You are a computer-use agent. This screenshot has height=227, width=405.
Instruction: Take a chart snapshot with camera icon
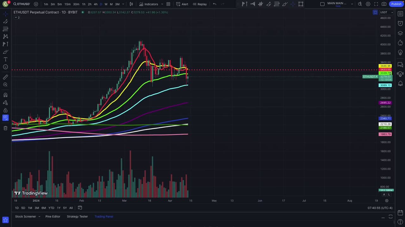pos(384,4)
